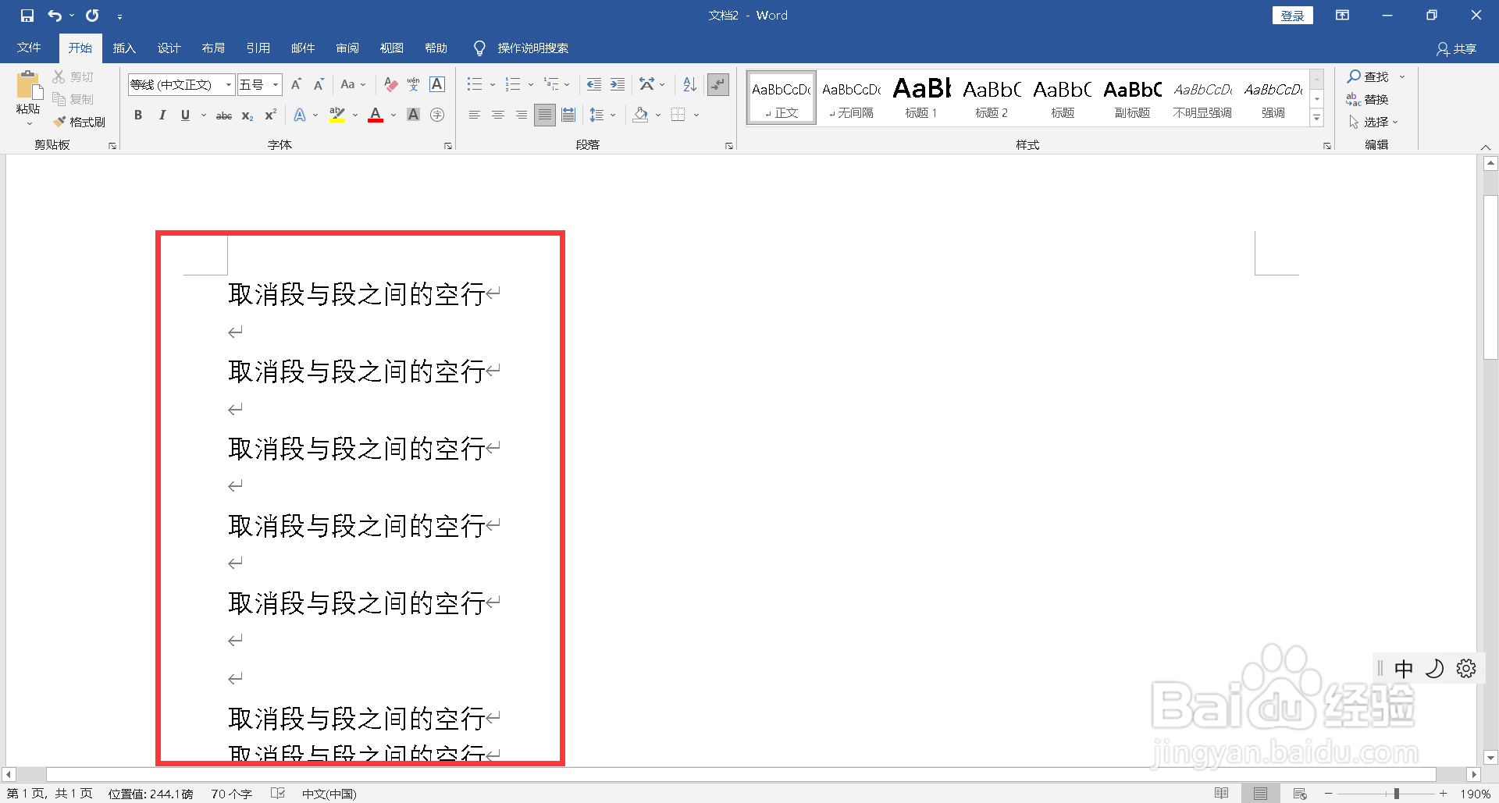Toggle underline formatting

point(185,115)
